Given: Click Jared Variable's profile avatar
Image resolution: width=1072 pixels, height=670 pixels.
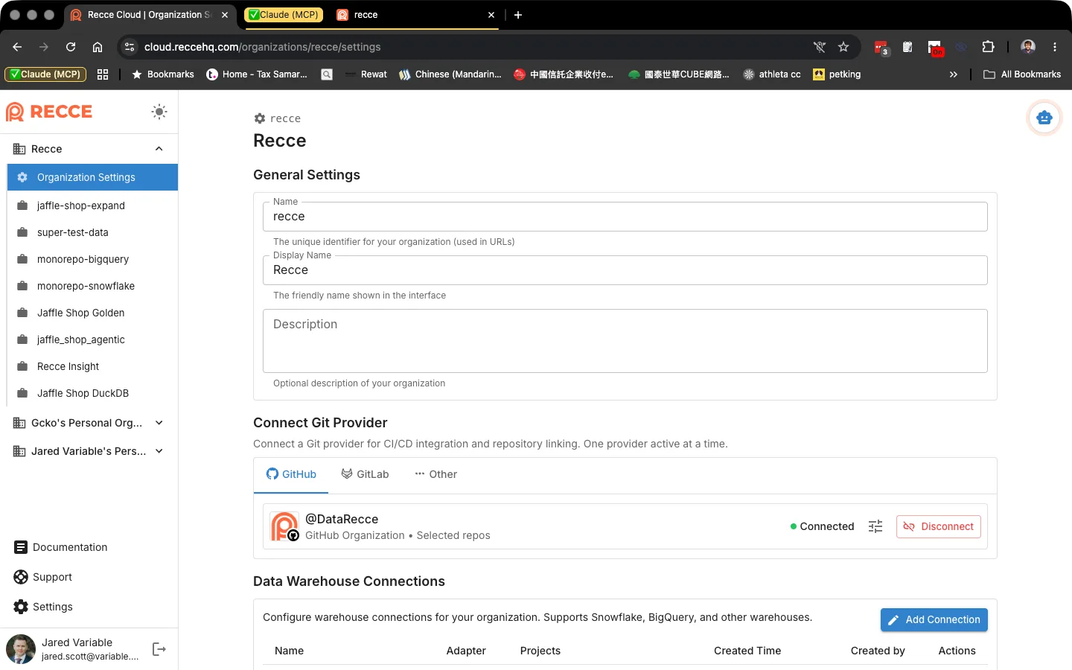Looking at the screenshot, I should click(x=21, y=649).
